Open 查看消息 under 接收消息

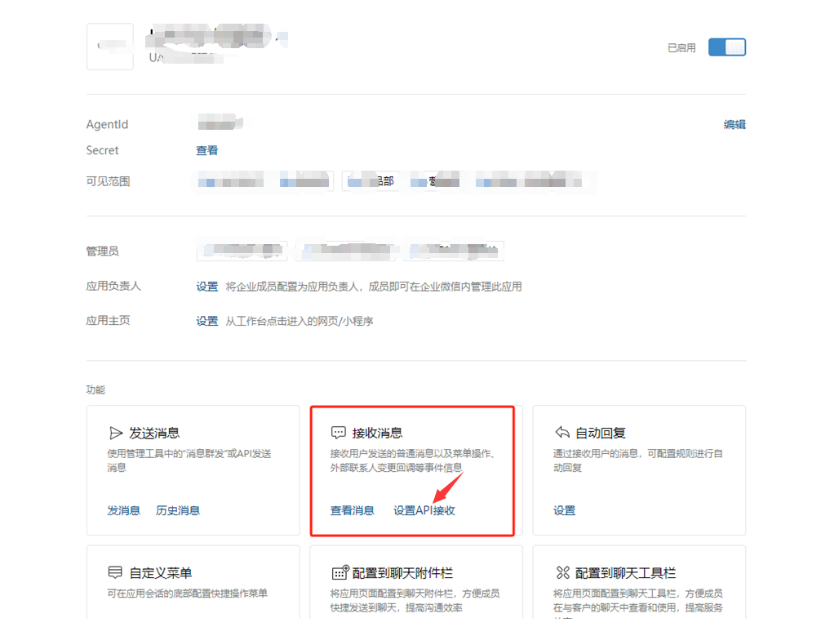click(352, 510)
